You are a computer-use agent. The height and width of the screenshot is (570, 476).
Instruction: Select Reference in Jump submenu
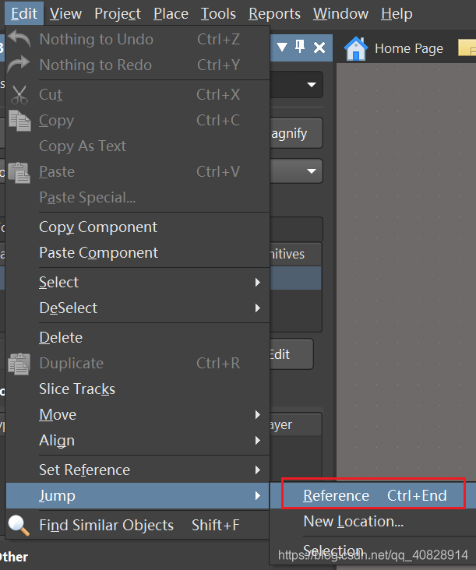pyautogui.click(x=373, y=495)
